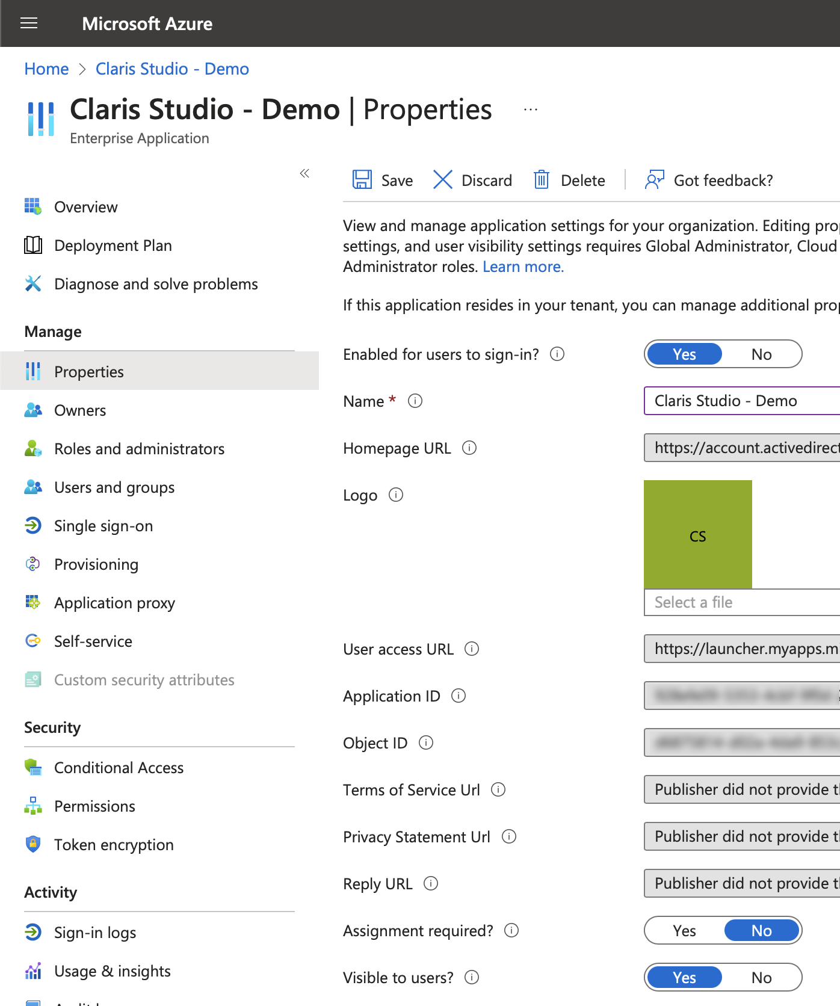Open the hamburger portal menu
The height and width of the screenshot is (1006, 840).
pyautogui.click(x=29, y=23)
